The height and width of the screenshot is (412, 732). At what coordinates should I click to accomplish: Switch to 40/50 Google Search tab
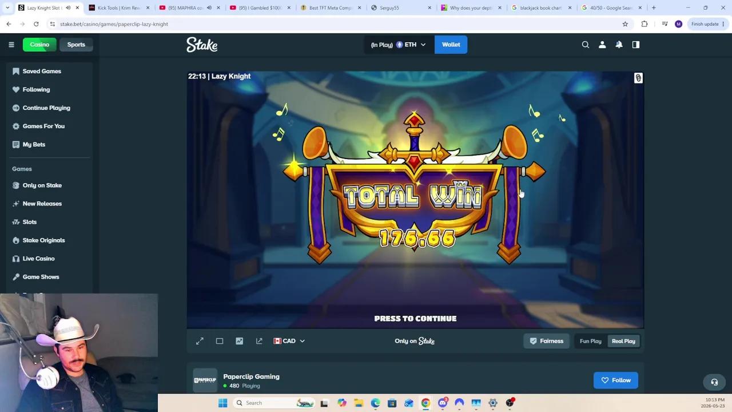(x=611, y=8)
